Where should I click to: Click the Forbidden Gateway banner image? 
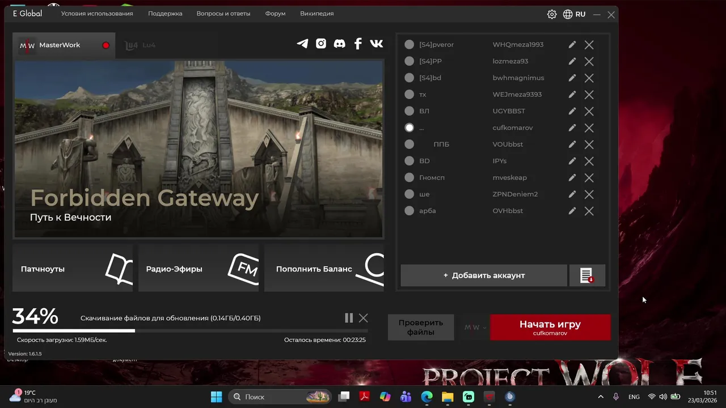[x=199, y=149]
